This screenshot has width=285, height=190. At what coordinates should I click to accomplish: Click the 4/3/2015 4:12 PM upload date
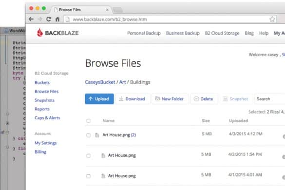coord(246,134)
